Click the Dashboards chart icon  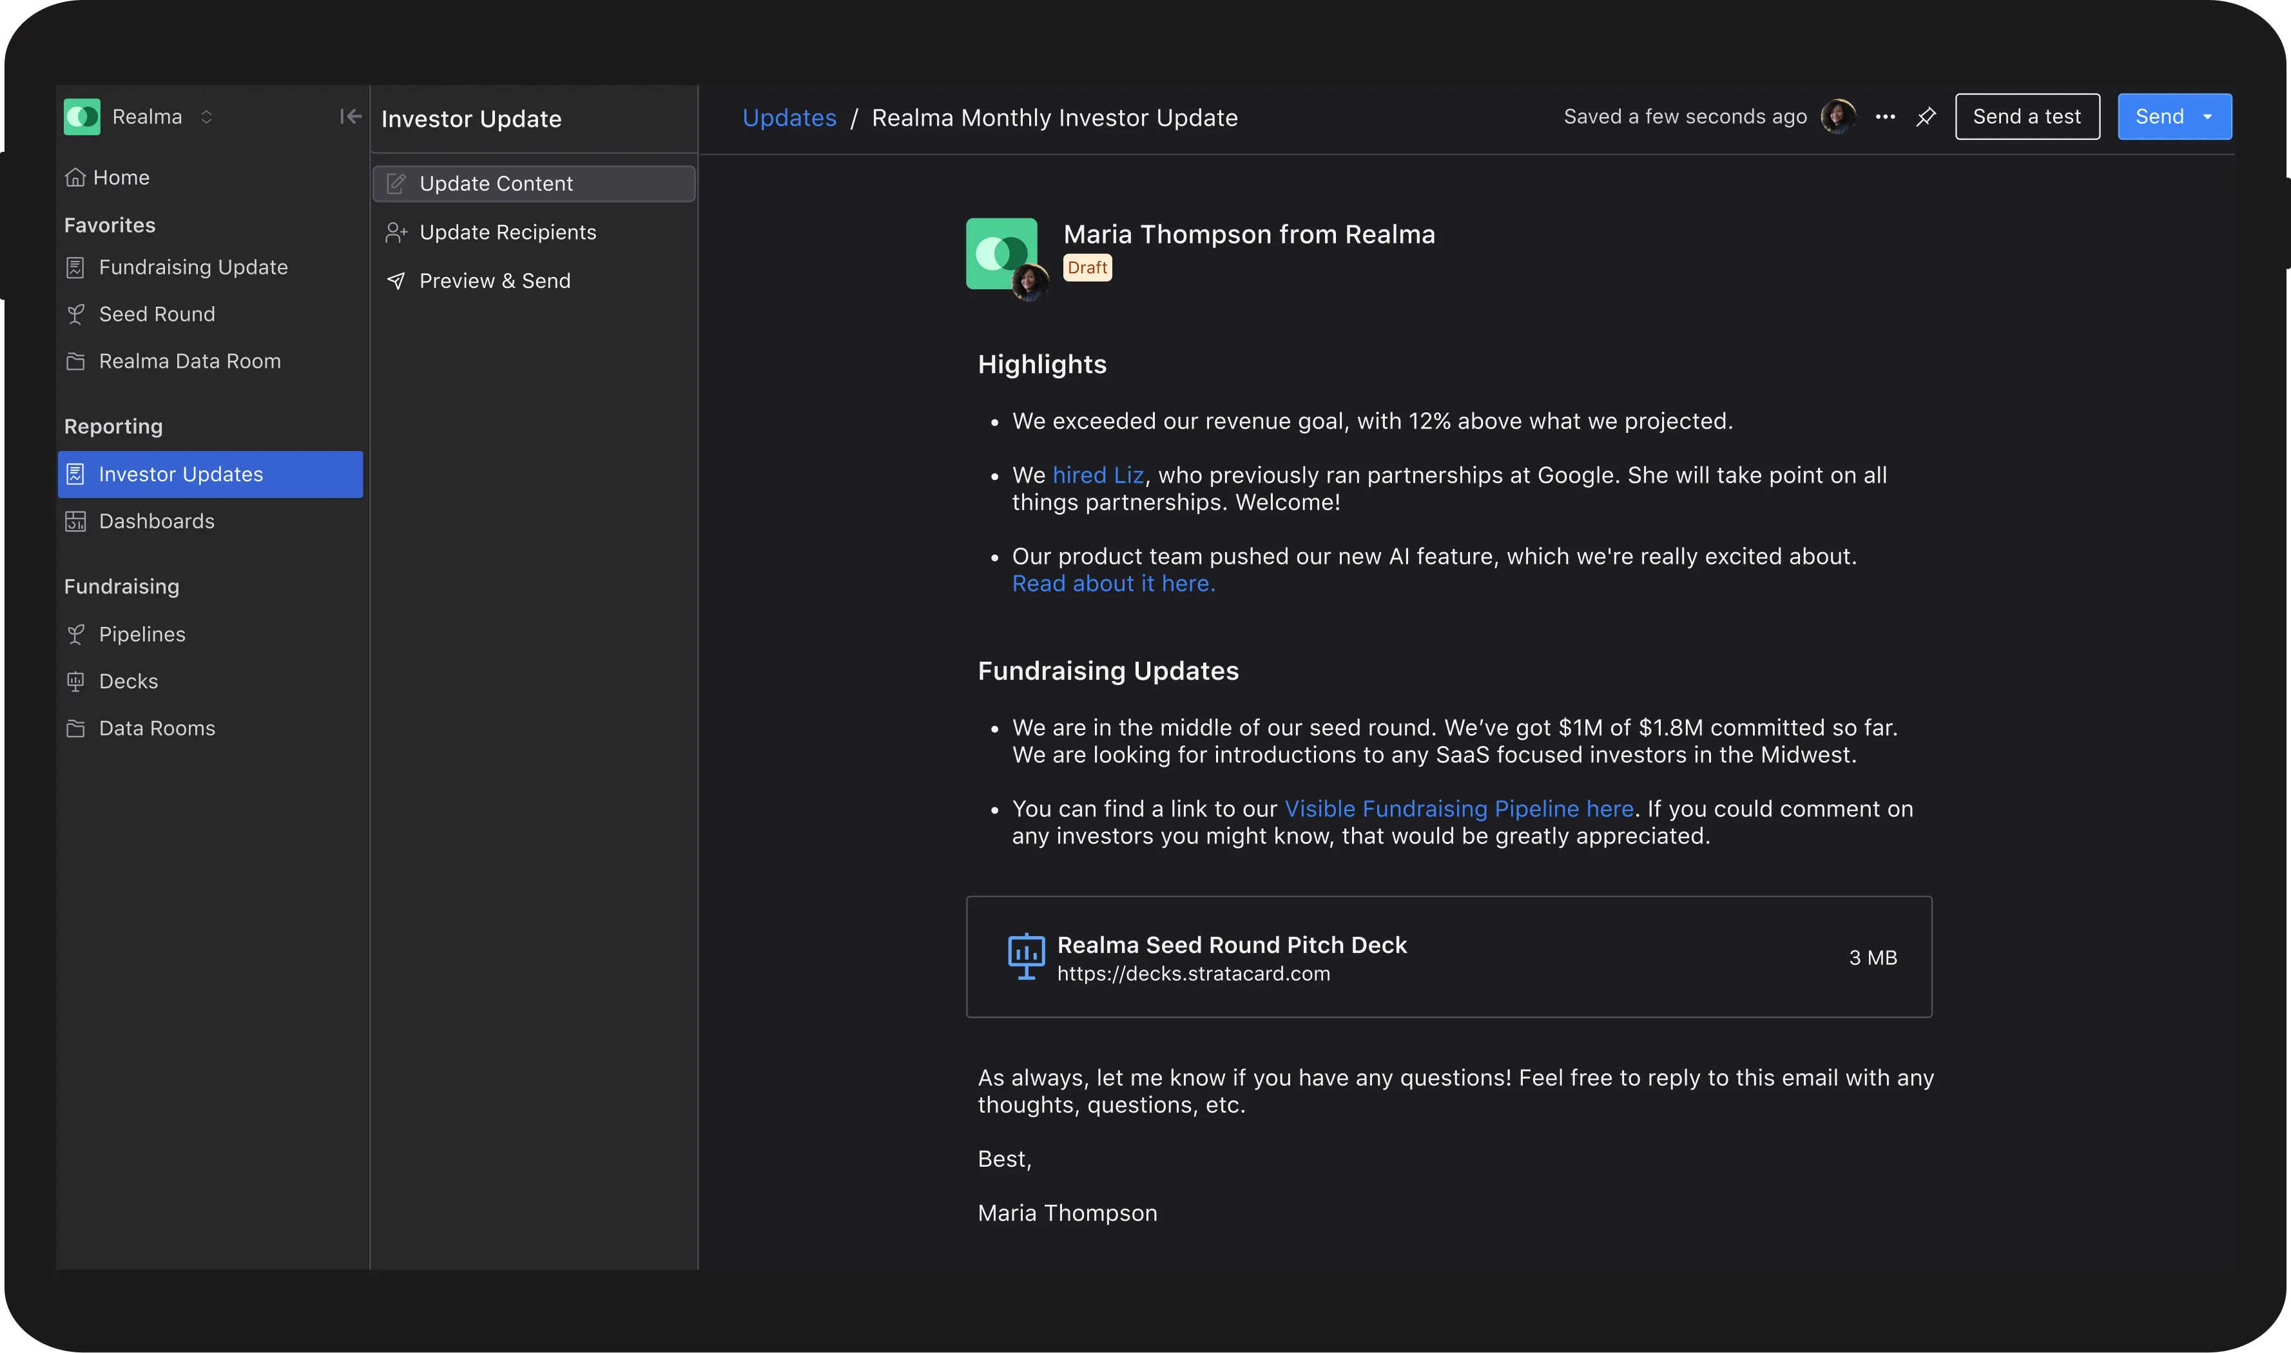point(75,521)
